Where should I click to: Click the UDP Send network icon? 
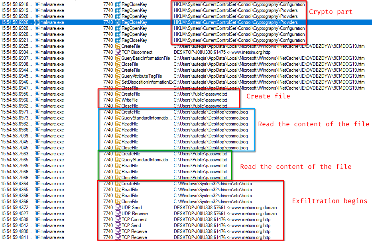(118, 208)
